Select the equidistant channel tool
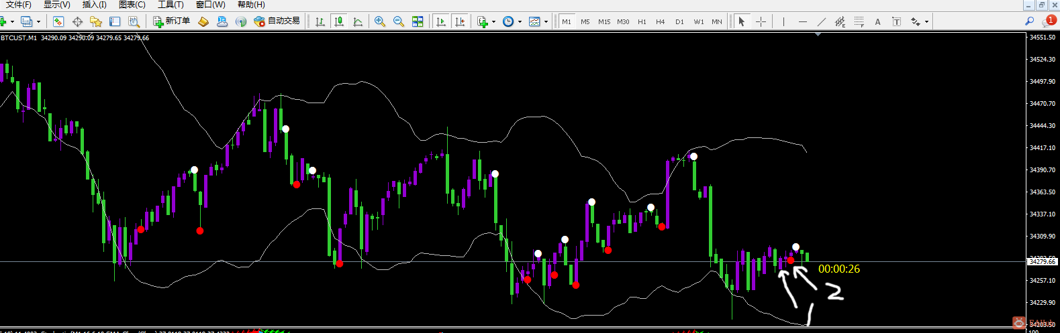 840,21
